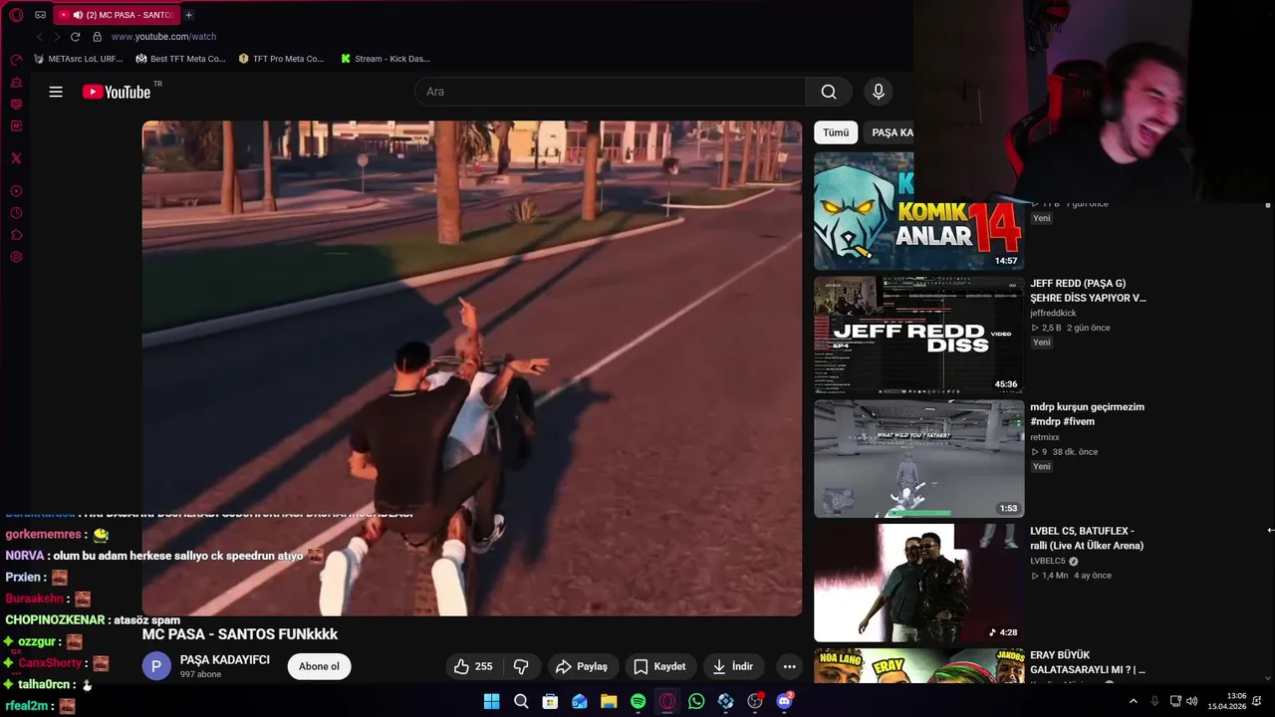Screen dimensions: 1275x717
Task: Visit the jeffreddkick channel
Action: click(1053, 313)
